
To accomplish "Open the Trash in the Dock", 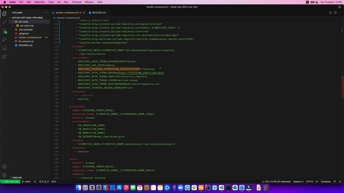I will click(266, 188).
